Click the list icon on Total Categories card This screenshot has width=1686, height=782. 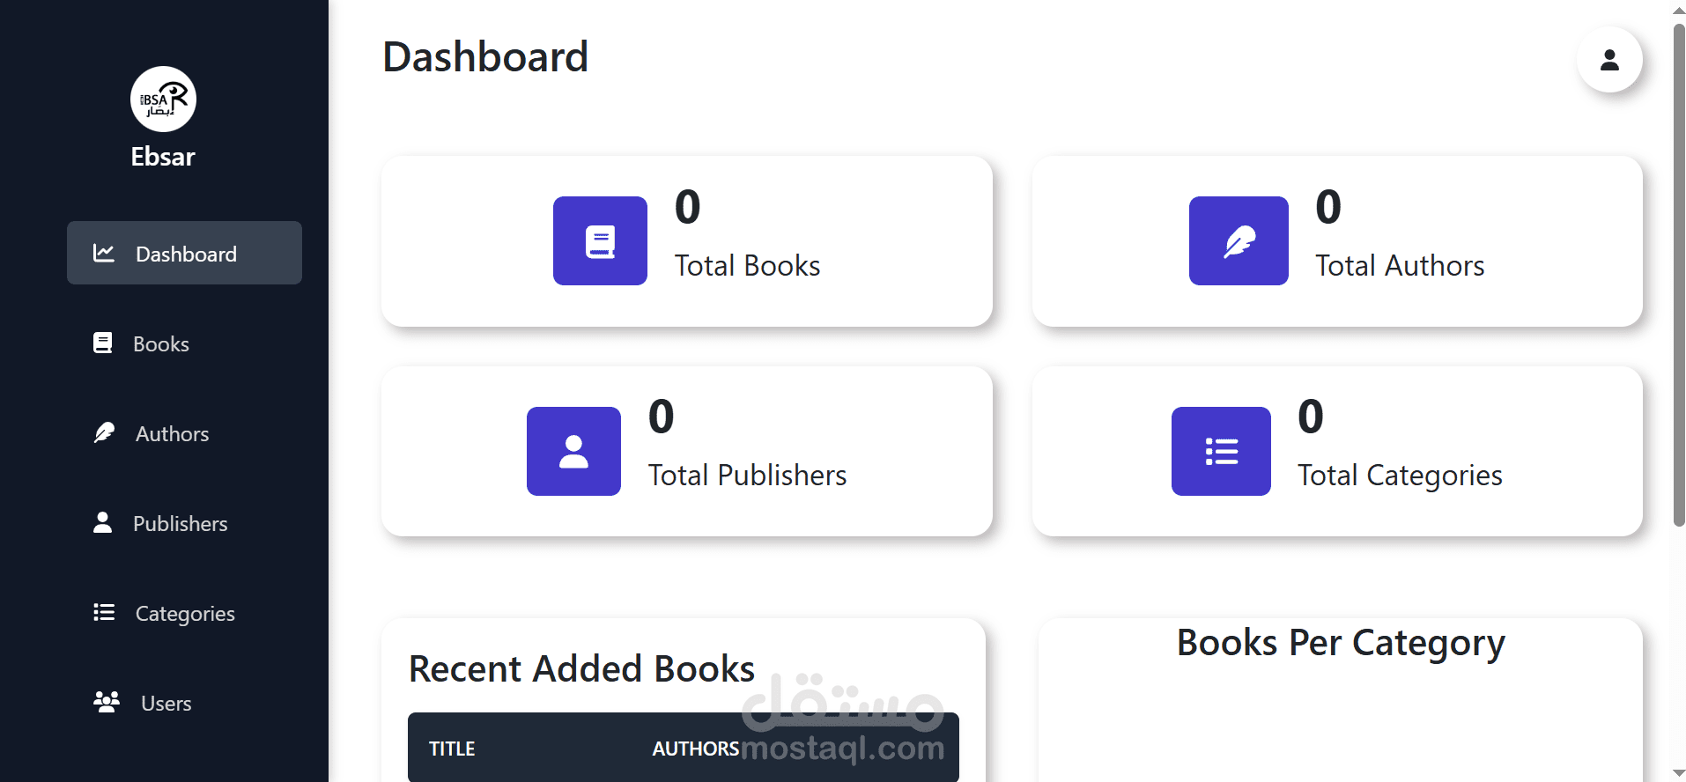(1220, 451)
